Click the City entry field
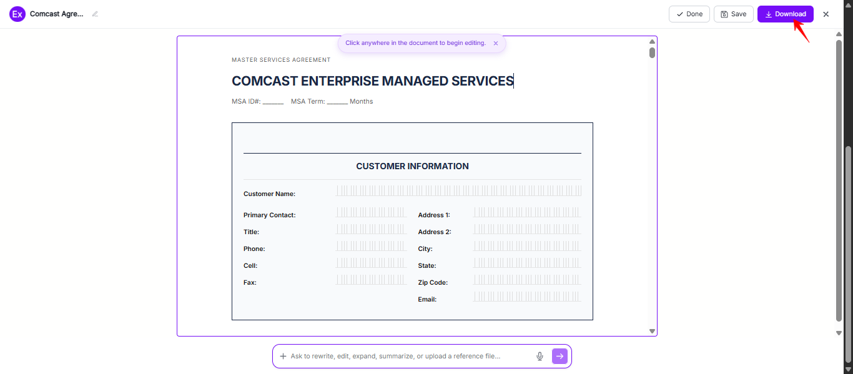This screenshot has height=374, width=853. [528, 246]
